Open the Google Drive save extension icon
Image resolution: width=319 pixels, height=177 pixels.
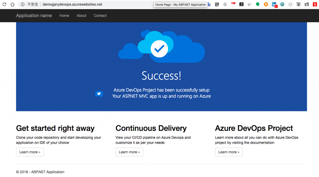tap(307, 4)
